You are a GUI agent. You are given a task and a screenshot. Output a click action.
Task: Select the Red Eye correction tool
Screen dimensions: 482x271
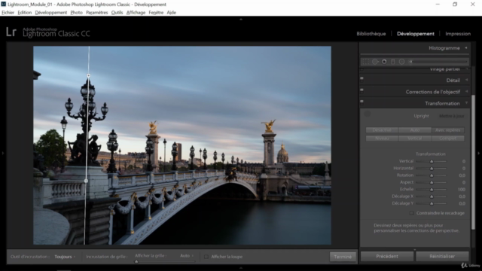[x=384, y=62]
